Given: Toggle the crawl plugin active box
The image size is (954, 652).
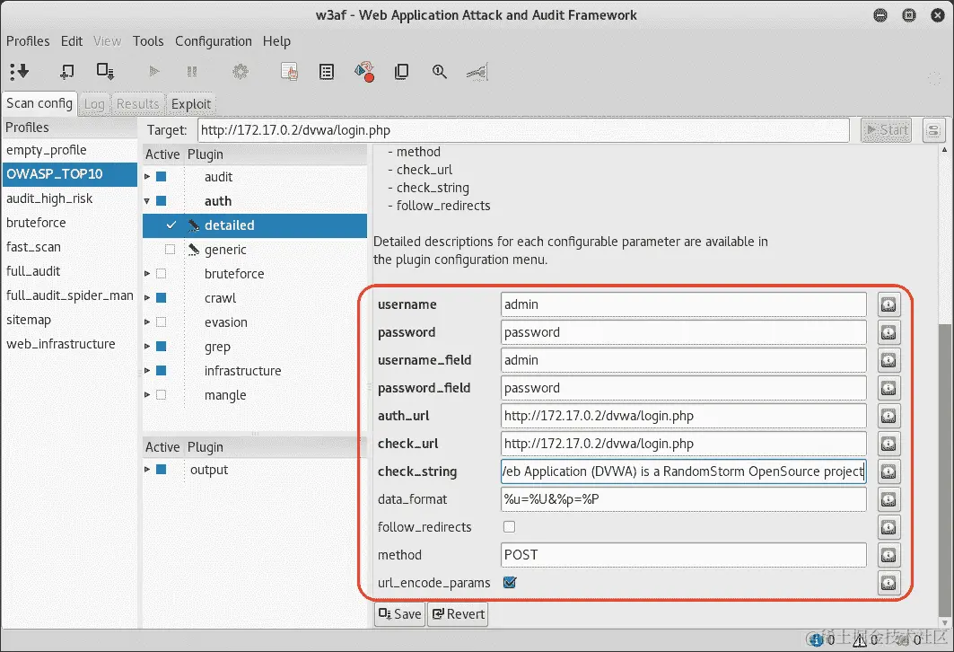Looking at the screenshot, I should tap(162, 297).
